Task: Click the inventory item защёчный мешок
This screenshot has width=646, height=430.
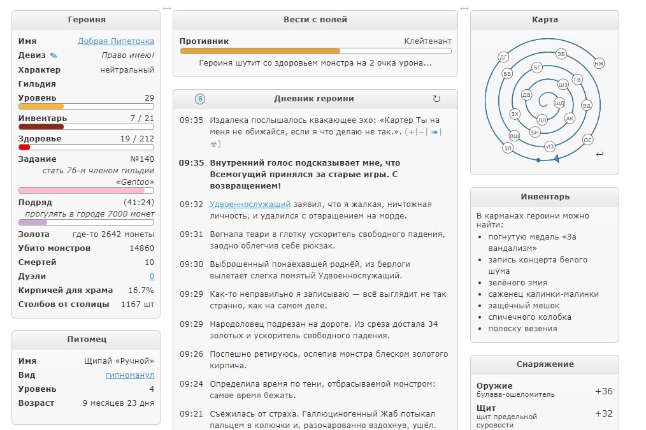Action: pos(524,306)
